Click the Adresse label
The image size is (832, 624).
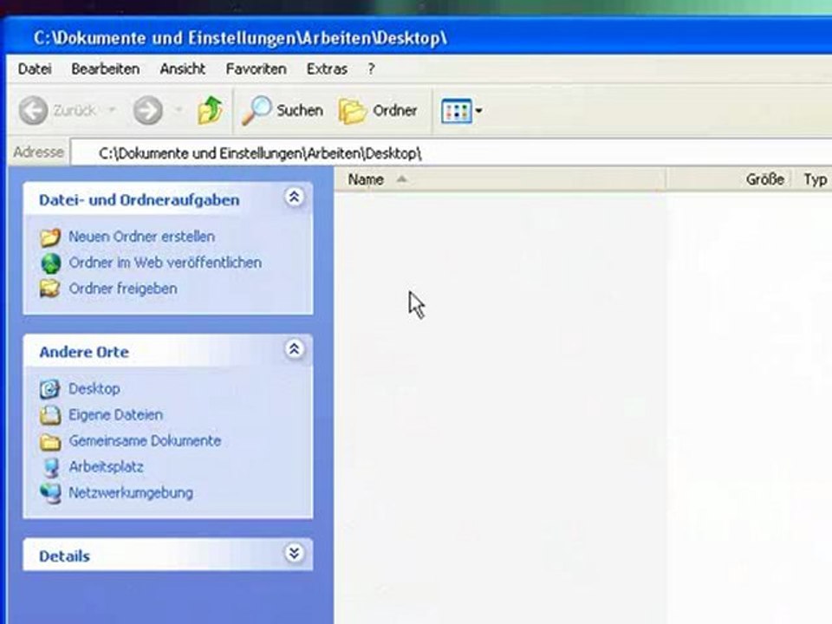pos(39,153)
